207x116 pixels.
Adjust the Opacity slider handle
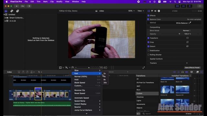coord(179,34)
